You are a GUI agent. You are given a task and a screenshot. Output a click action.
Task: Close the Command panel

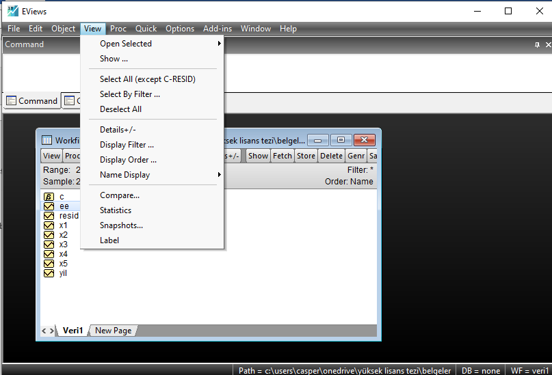click(548, 44)
